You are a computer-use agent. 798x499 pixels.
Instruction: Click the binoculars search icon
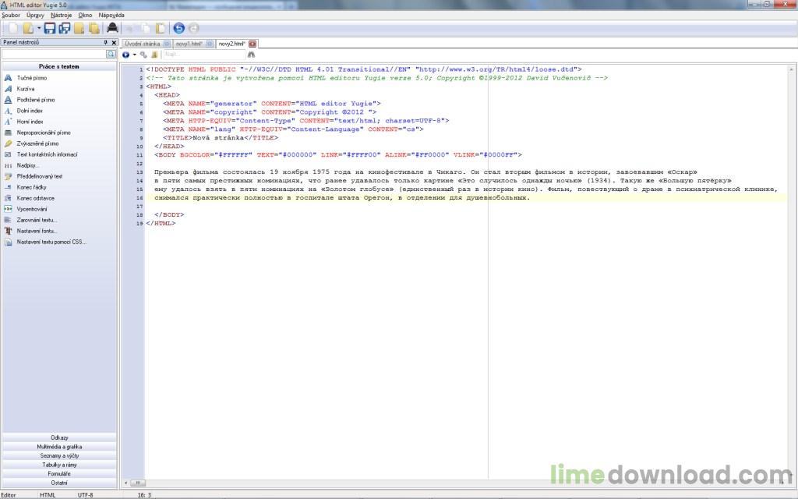251,55
